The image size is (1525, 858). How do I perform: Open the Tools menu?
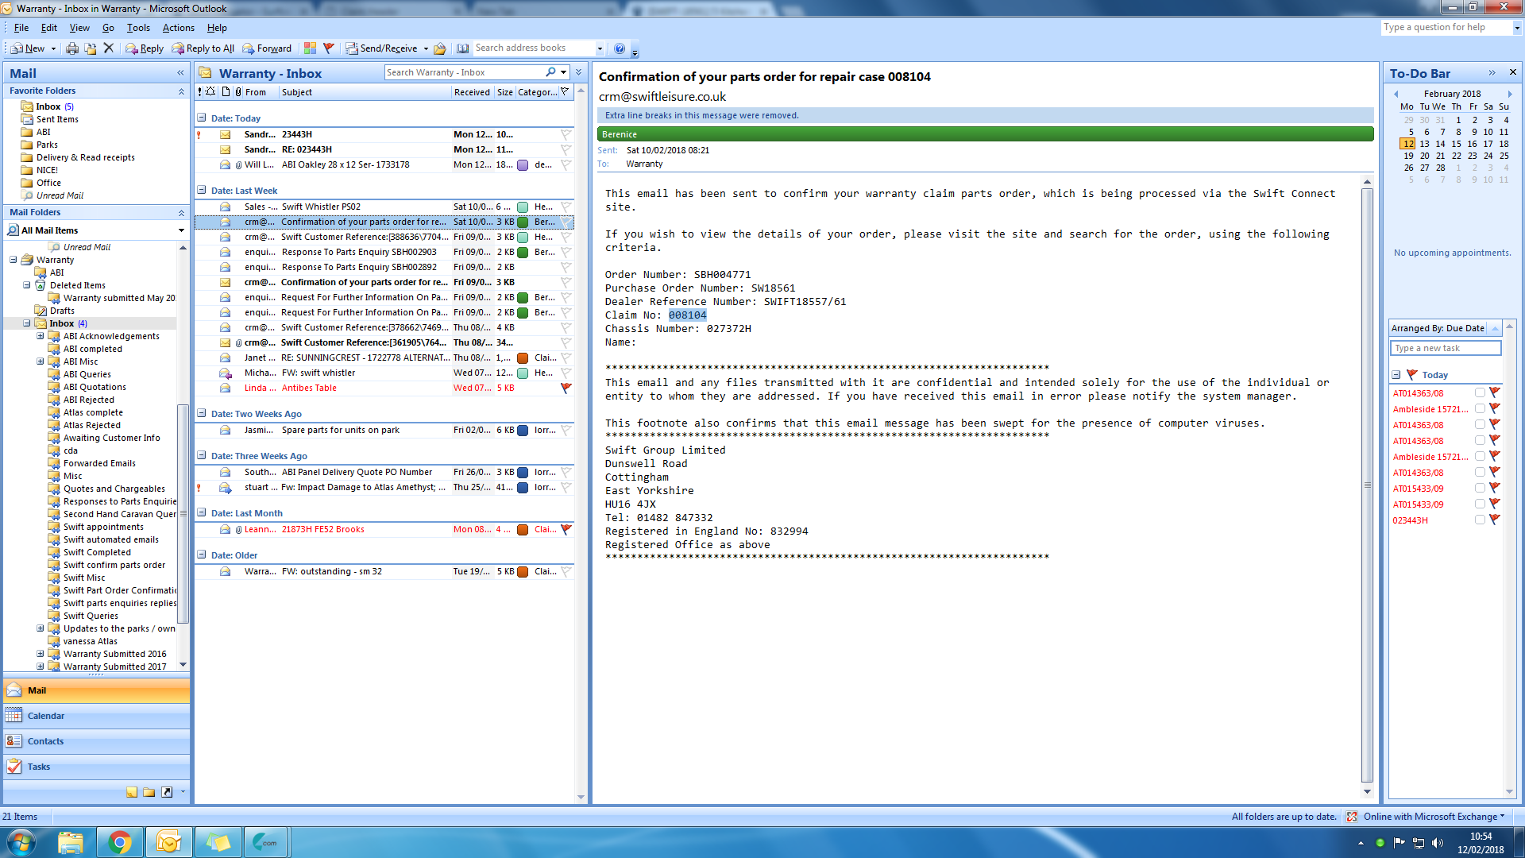pos(138,28)
